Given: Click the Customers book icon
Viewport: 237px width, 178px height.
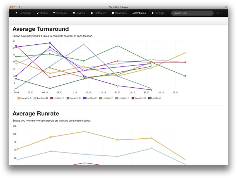Looking at the screenshot, I should click(92, 13).
